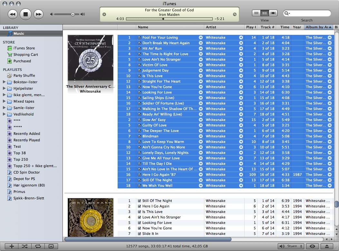Click the visualizer eye button
This screenshot has height=251, width=339.
coord(312,246)
